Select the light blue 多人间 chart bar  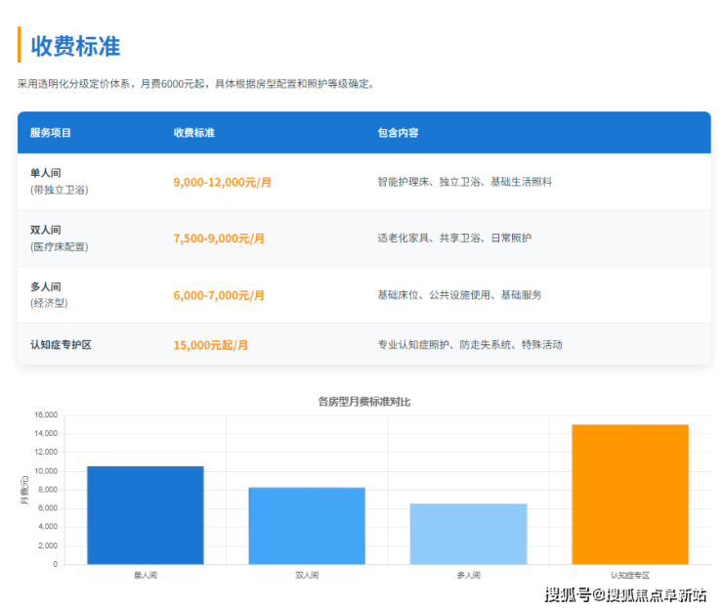(468, 534)
